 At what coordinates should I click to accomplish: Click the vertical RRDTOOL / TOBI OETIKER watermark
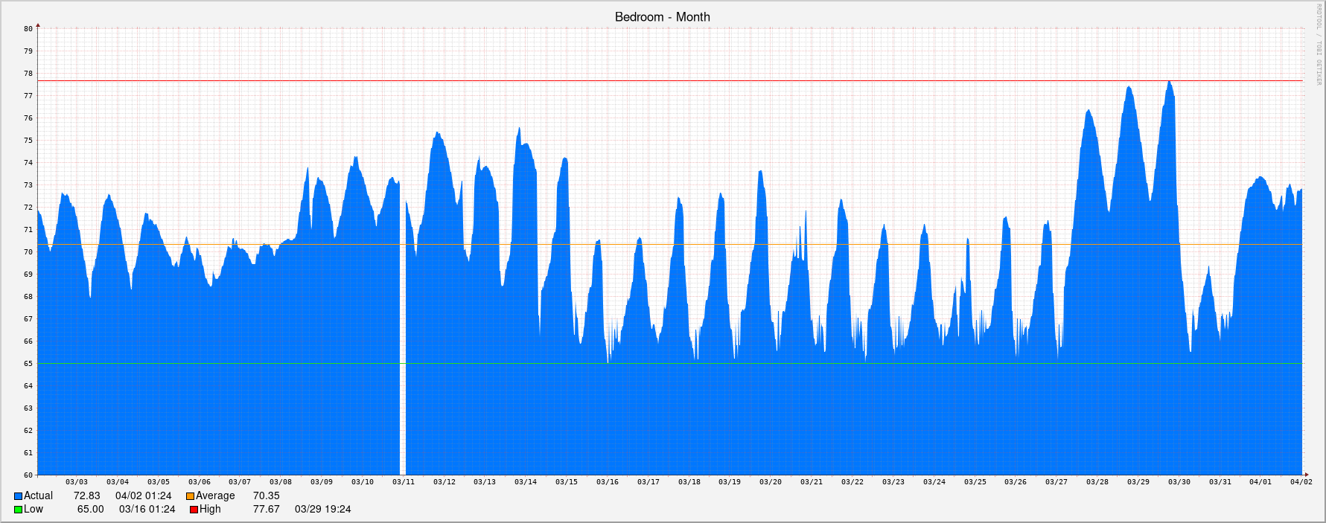pyautogui.click(x=1318, y=45)
